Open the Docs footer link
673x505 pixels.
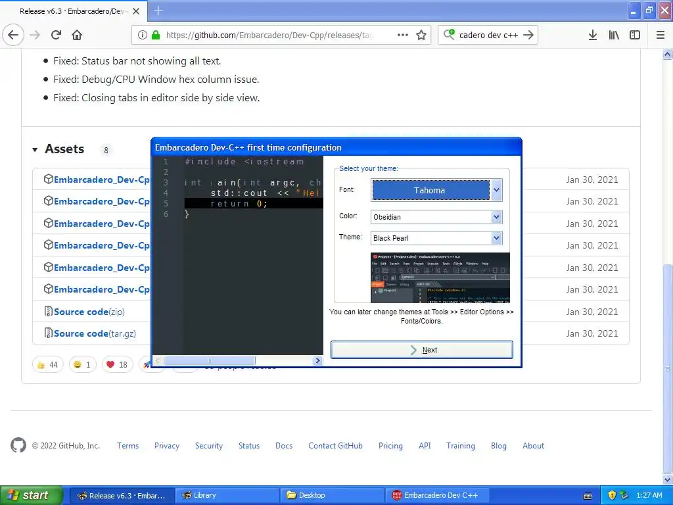click(x=284, y=446)
